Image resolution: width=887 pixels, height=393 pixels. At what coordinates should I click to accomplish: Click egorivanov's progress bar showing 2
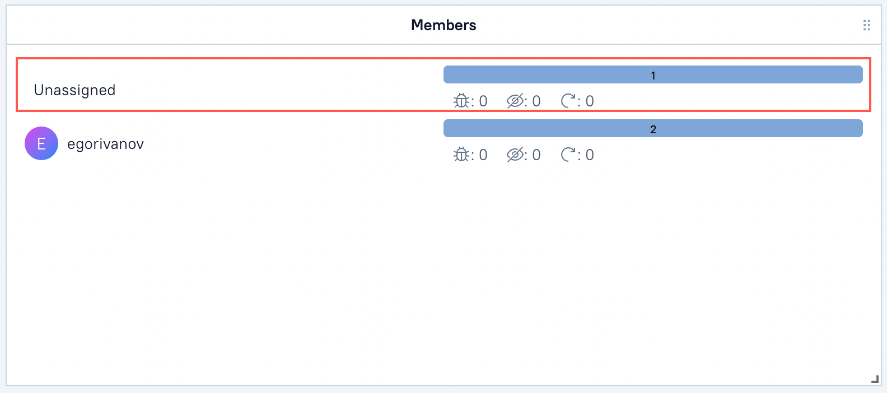(652, 129)
